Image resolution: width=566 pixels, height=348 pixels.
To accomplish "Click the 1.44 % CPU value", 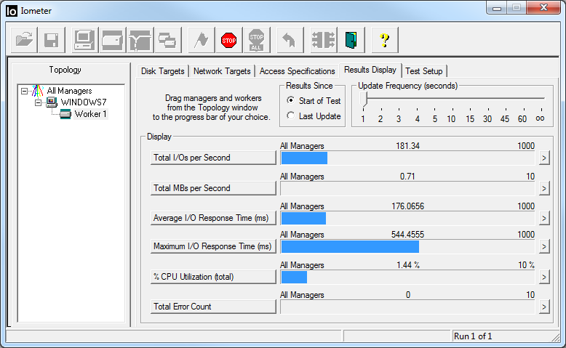I will (x=408, y=265).
